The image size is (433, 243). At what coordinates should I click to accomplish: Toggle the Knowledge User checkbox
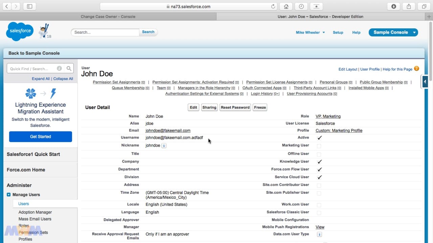319,162
